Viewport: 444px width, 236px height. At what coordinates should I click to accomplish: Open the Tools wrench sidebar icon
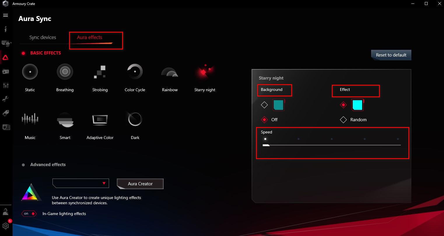[6, 99]
